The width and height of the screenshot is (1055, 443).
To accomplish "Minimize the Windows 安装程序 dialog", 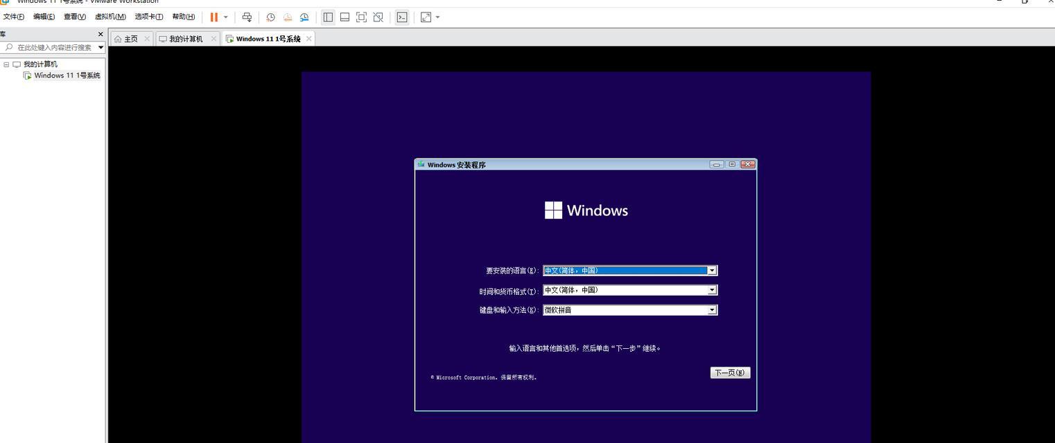I will coord(717,165).
